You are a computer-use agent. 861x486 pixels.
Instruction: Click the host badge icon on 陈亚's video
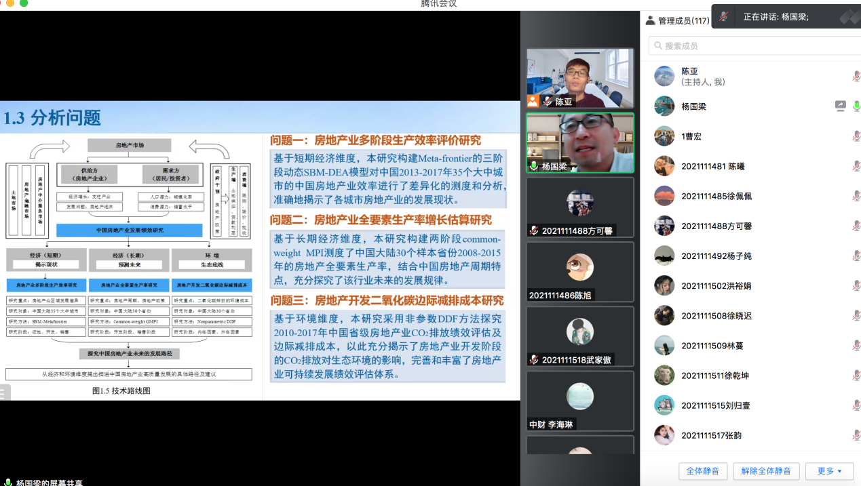point(533,102)
